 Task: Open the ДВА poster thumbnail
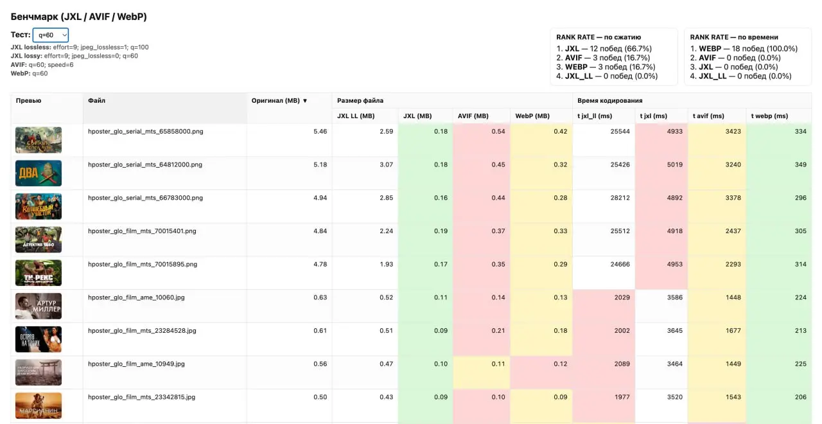[39, 173]
